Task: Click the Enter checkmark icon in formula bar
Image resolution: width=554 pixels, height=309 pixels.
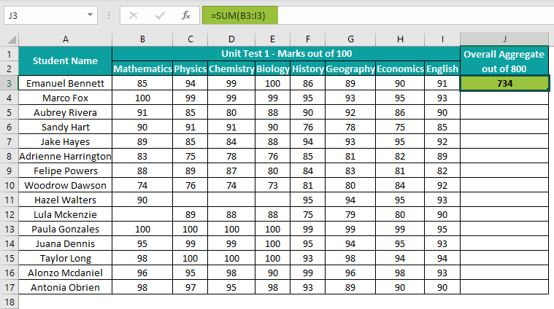Action: click(159, 15)
